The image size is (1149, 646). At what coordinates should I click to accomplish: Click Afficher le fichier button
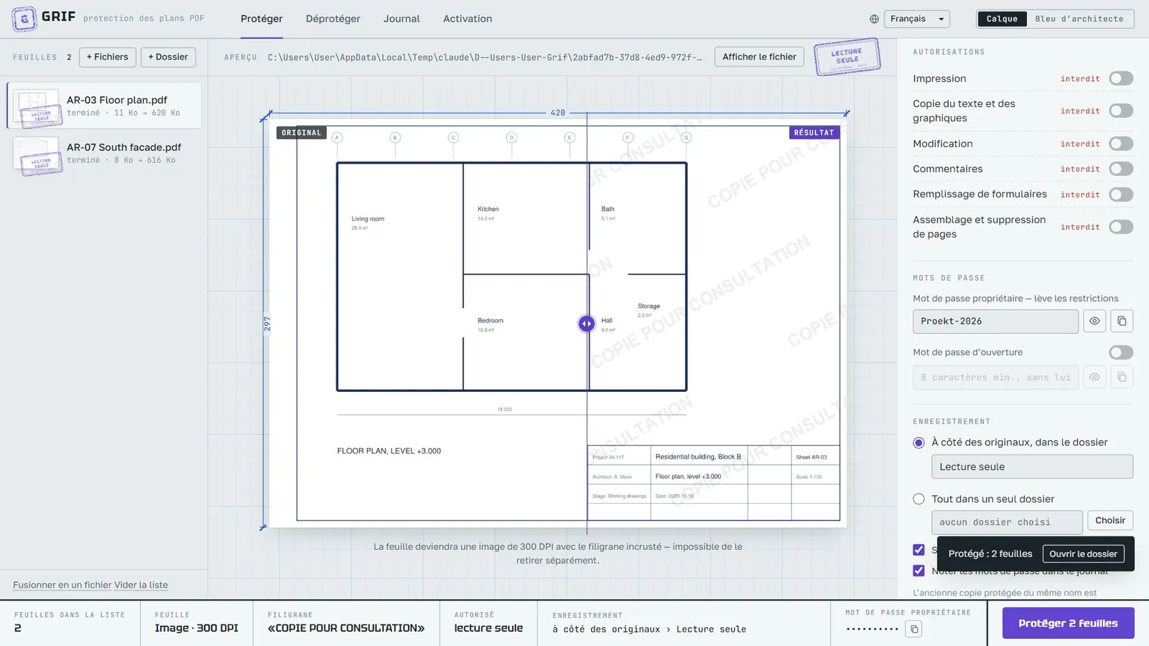click(x=759, y=57)
